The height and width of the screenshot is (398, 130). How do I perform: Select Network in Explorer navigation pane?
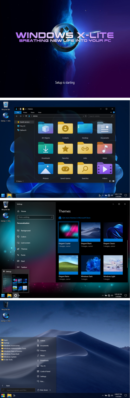[22, 130]
